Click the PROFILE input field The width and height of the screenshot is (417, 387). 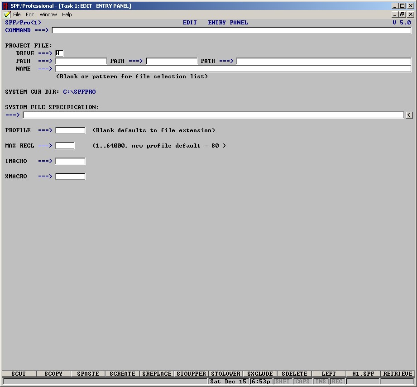click(70, 130)
